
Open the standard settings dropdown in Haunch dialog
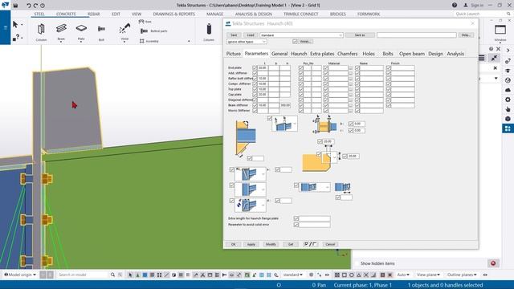click(x=301, y=35)
